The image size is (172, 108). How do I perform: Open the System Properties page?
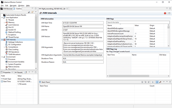point(15,64)
